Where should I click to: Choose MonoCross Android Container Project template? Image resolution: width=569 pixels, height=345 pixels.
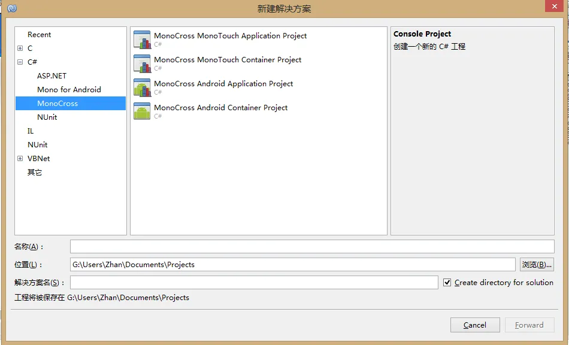point(220,108)
